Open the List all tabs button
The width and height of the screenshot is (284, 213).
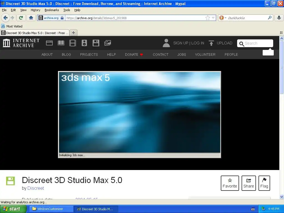(x=281, y=33)
